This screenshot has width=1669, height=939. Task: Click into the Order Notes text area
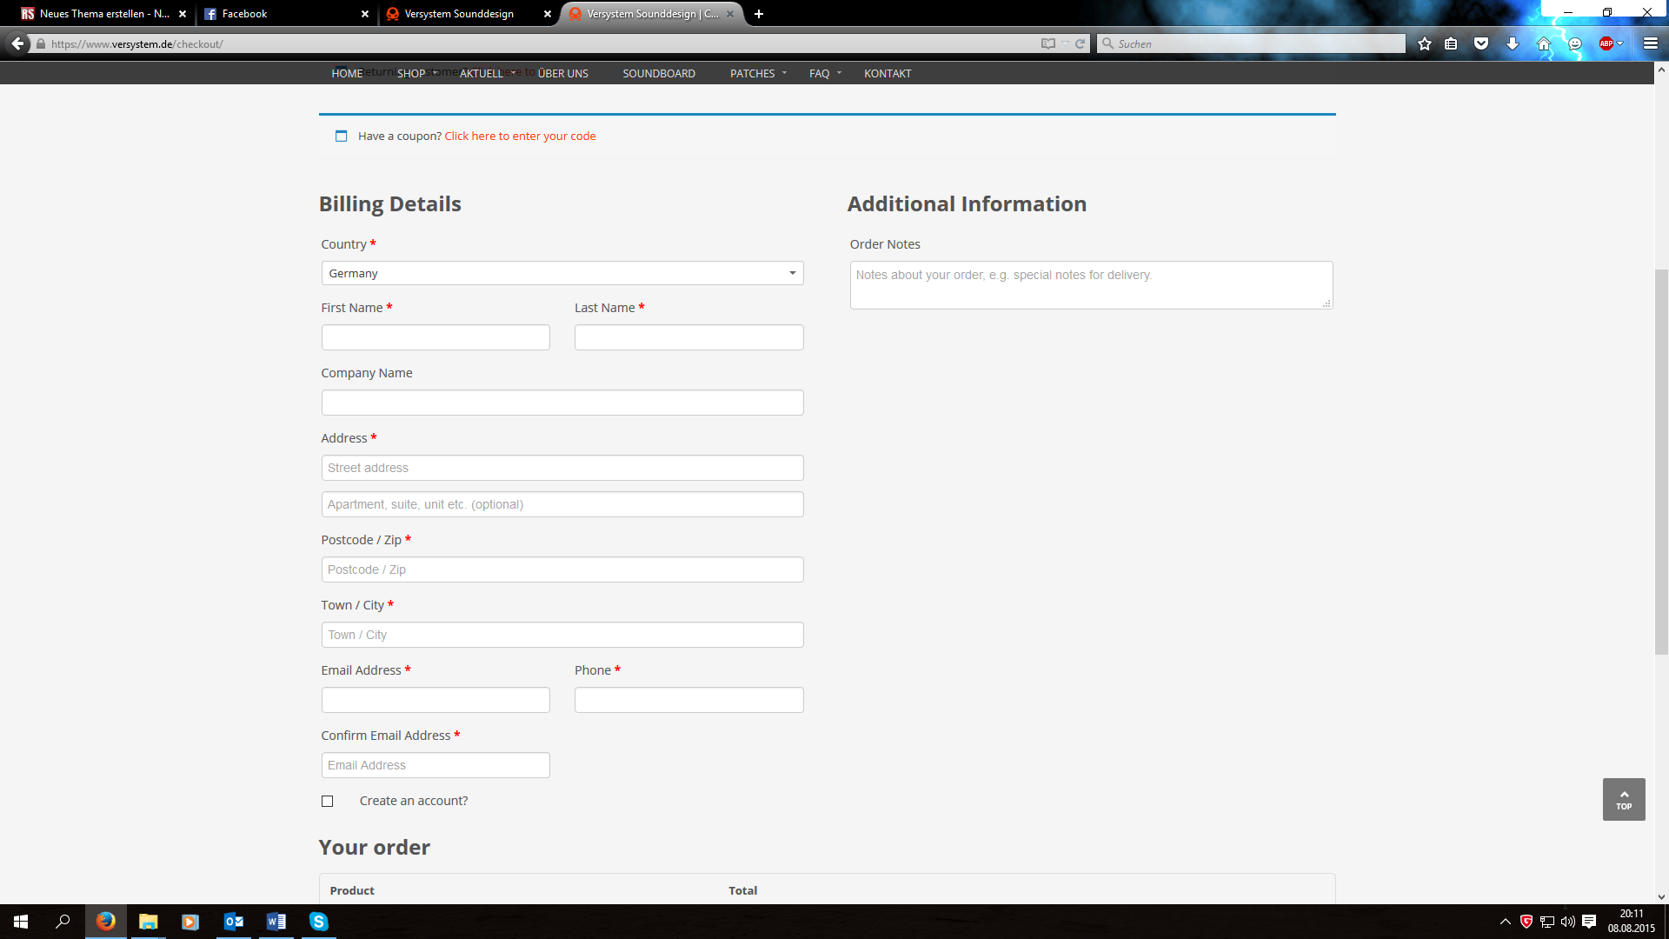click(1090, 285)
